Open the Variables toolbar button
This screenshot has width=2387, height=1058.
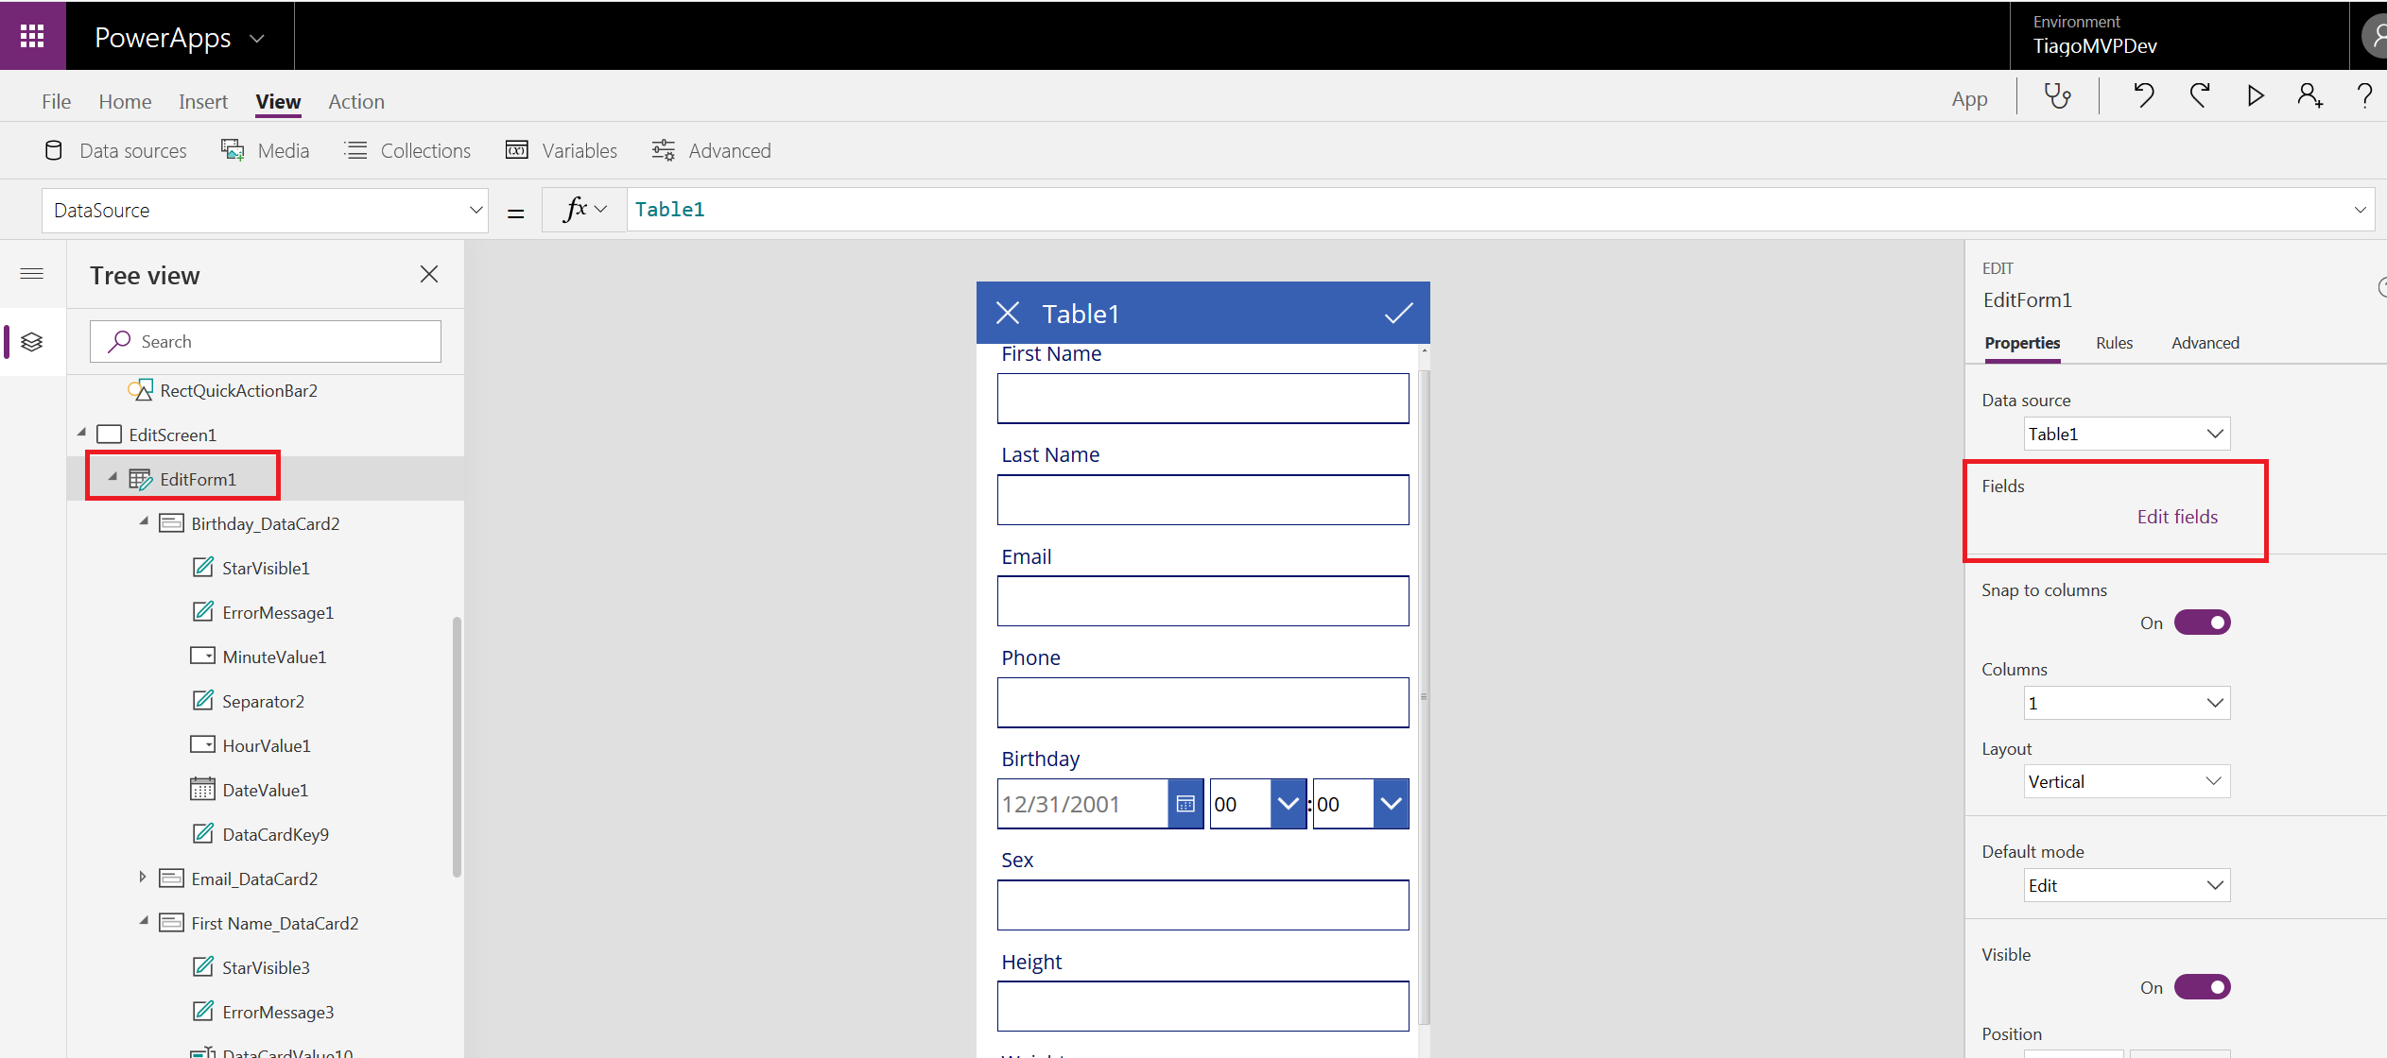(562, 151)
